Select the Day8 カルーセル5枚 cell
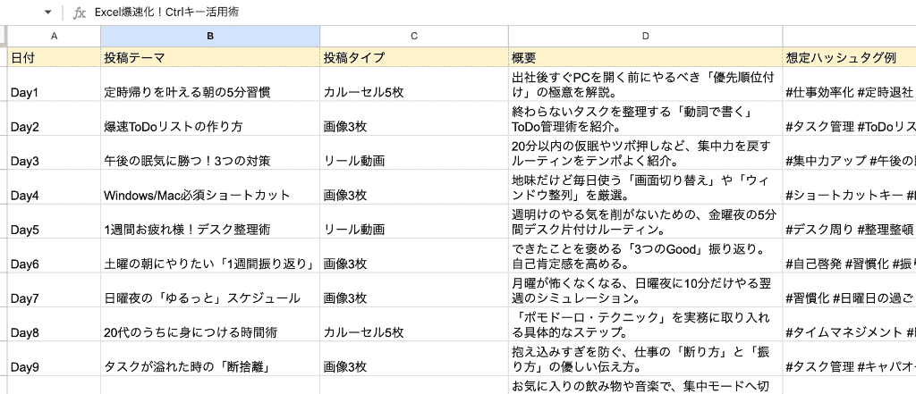The image size is (916, 394). (x=414, y=324)
